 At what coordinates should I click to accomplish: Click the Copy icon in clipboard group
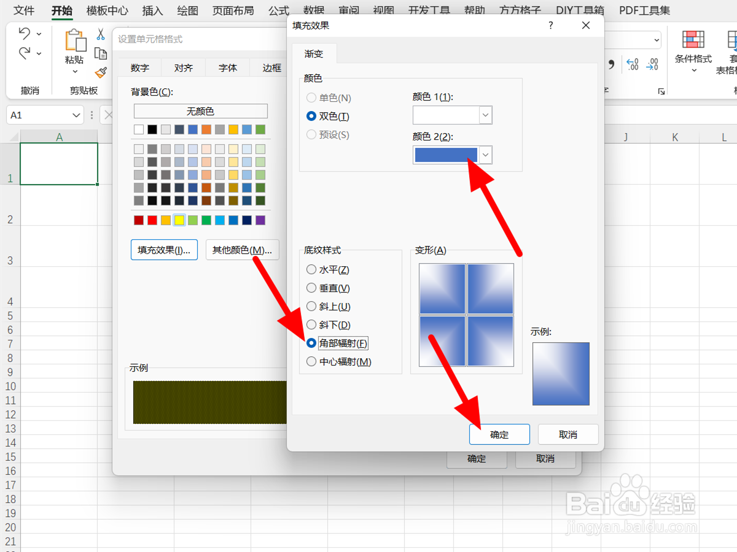tap(101, 53)
